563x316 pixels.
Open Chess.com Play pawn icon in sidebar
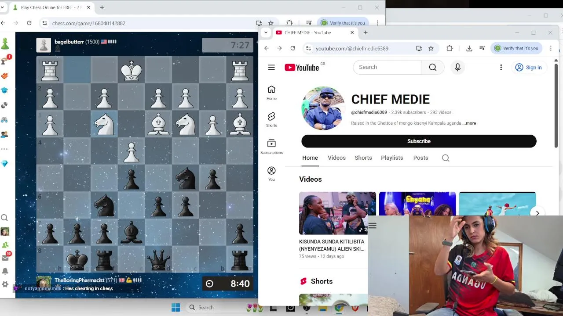click(5, 43)
